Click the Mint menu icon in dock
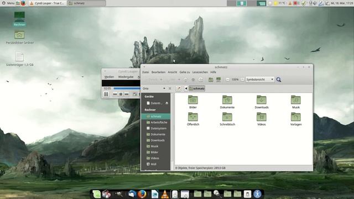Image resolution: width=354 pixels, height=199 pixels. [x=97, y=194]
